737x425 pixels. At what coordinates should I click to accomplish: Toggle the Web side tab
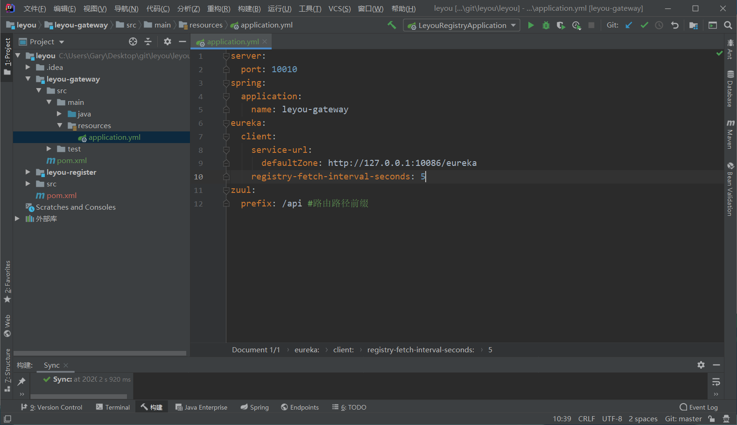point(7,326)
